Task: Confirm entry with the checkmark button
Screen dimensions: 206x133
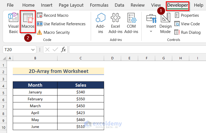Action: click(55, 50)
